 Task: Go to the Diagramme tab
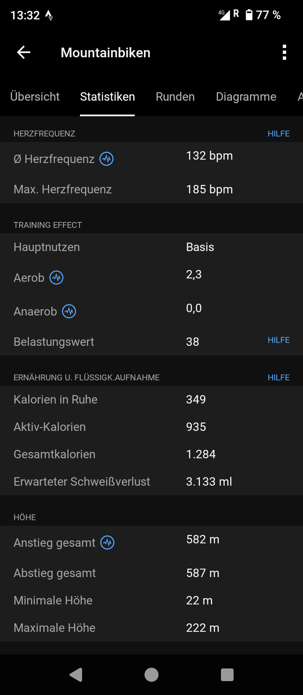(x=246, y=97)
